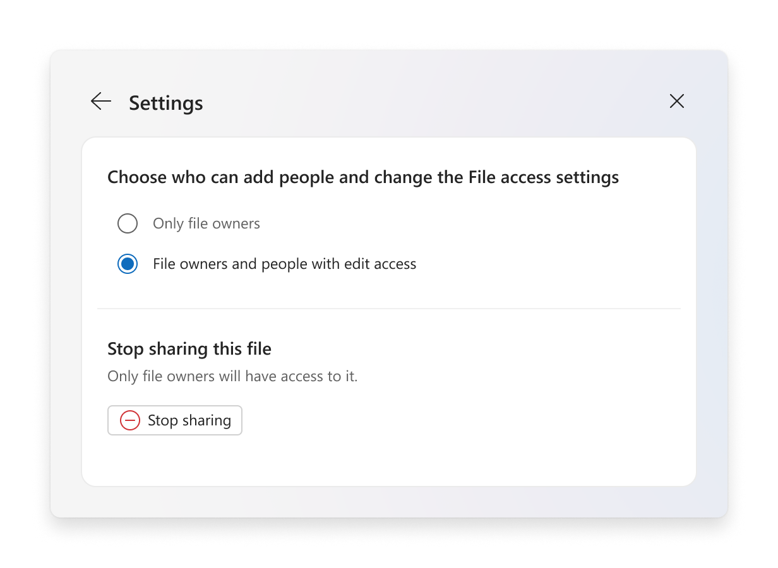778x568 pixels.
Task: Click the red minus circle icon
Action: [x=130, y=420]
